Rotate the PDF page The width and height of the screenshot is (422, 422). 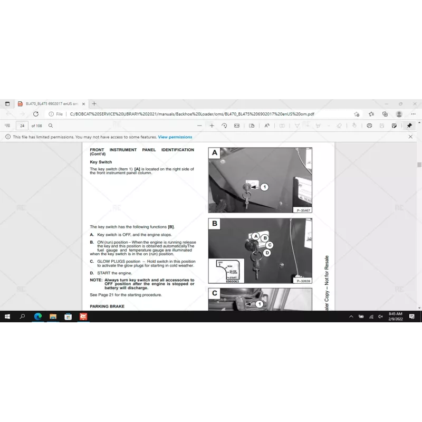point(225,126)
